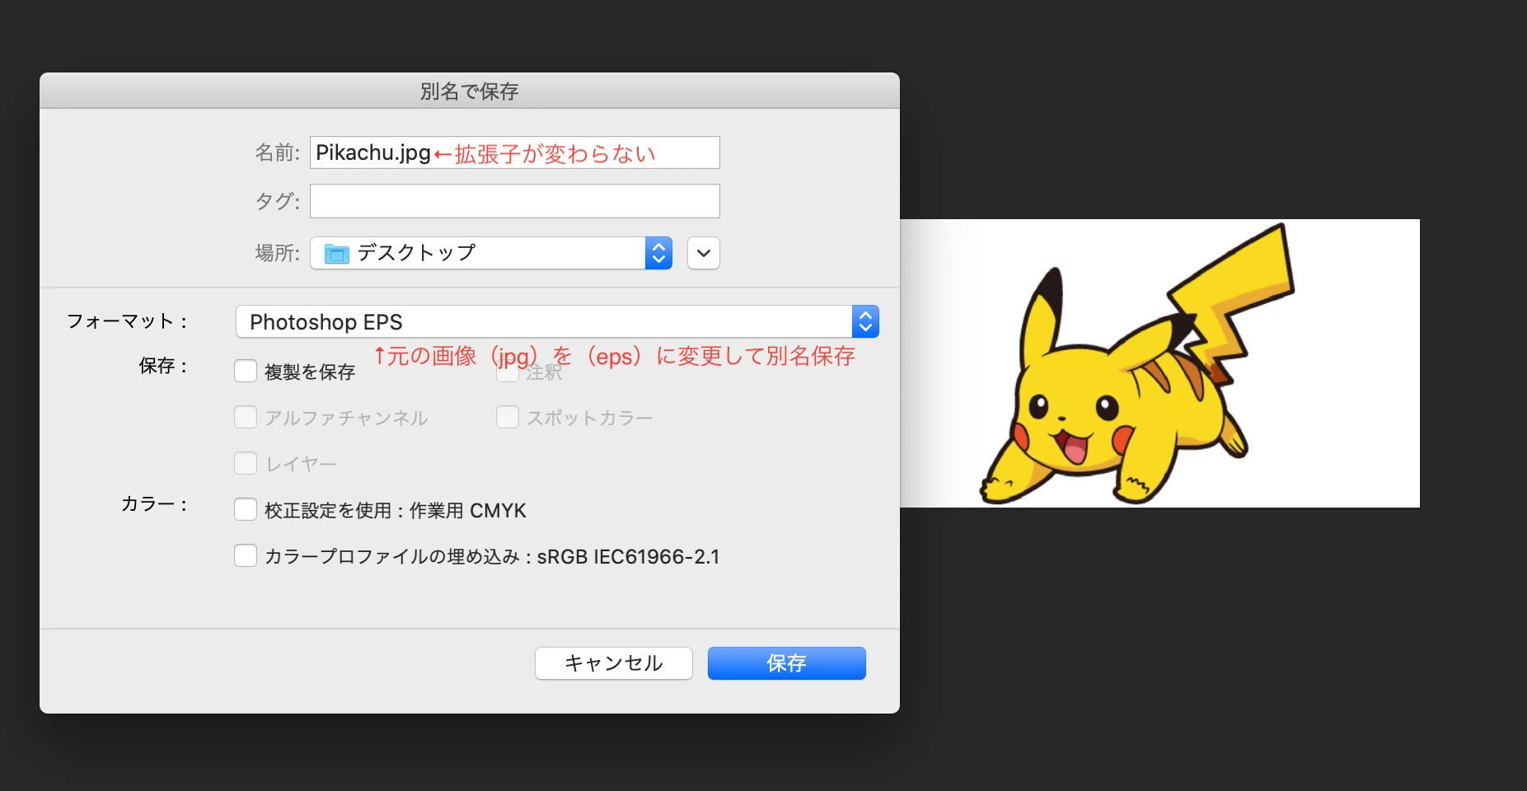Open the フォーマット Photoshop EPS dropdown
Screen dimensions: 1527x791
(557, 321)
